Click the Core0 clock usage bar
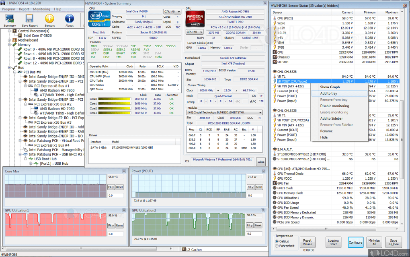 [115, 99]
